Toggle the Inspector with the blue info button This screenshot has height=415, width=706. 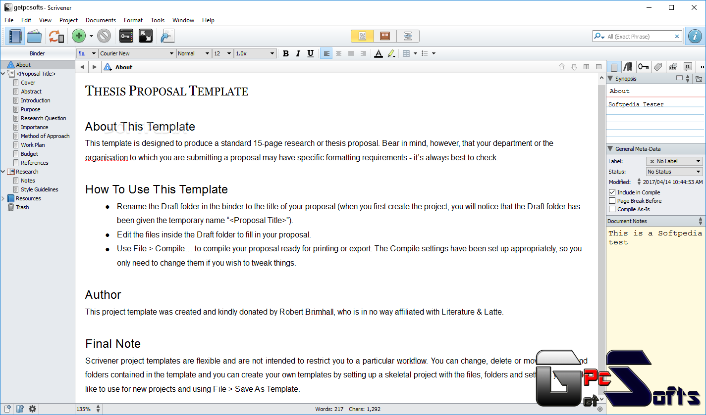tap(695, 36)
